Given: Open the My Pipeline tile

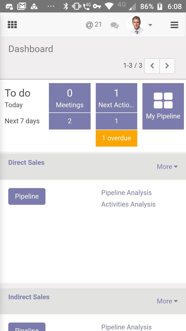Looking at the screenshot, I should 163,106.
